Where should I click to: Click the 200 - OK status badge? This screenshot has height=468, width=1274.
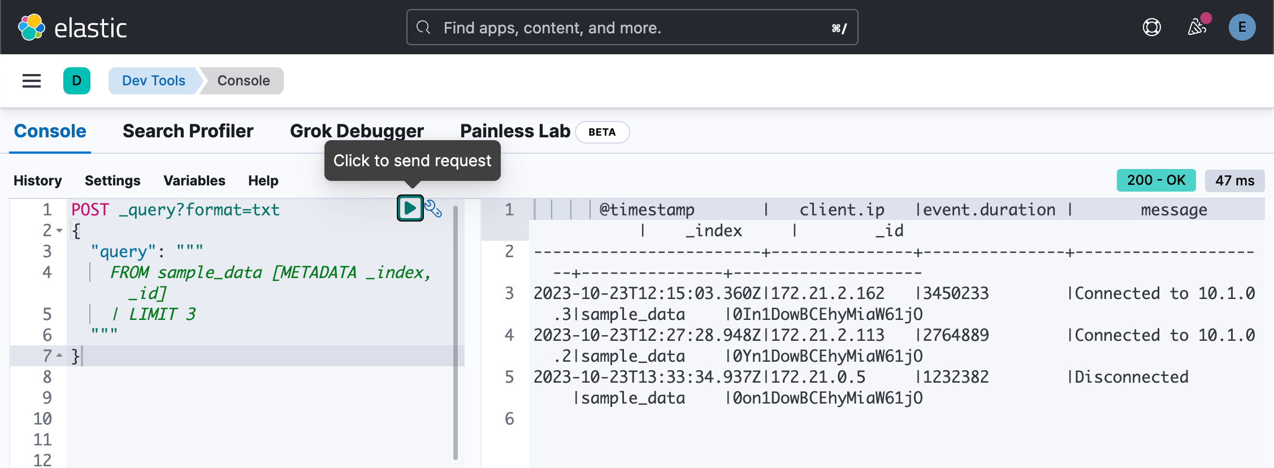coord(1156,180)
